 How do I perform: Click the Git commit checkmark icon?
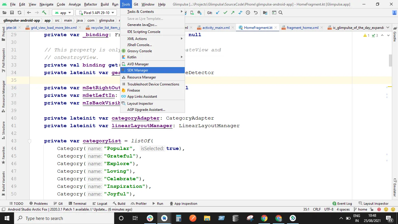pos(225,13)
